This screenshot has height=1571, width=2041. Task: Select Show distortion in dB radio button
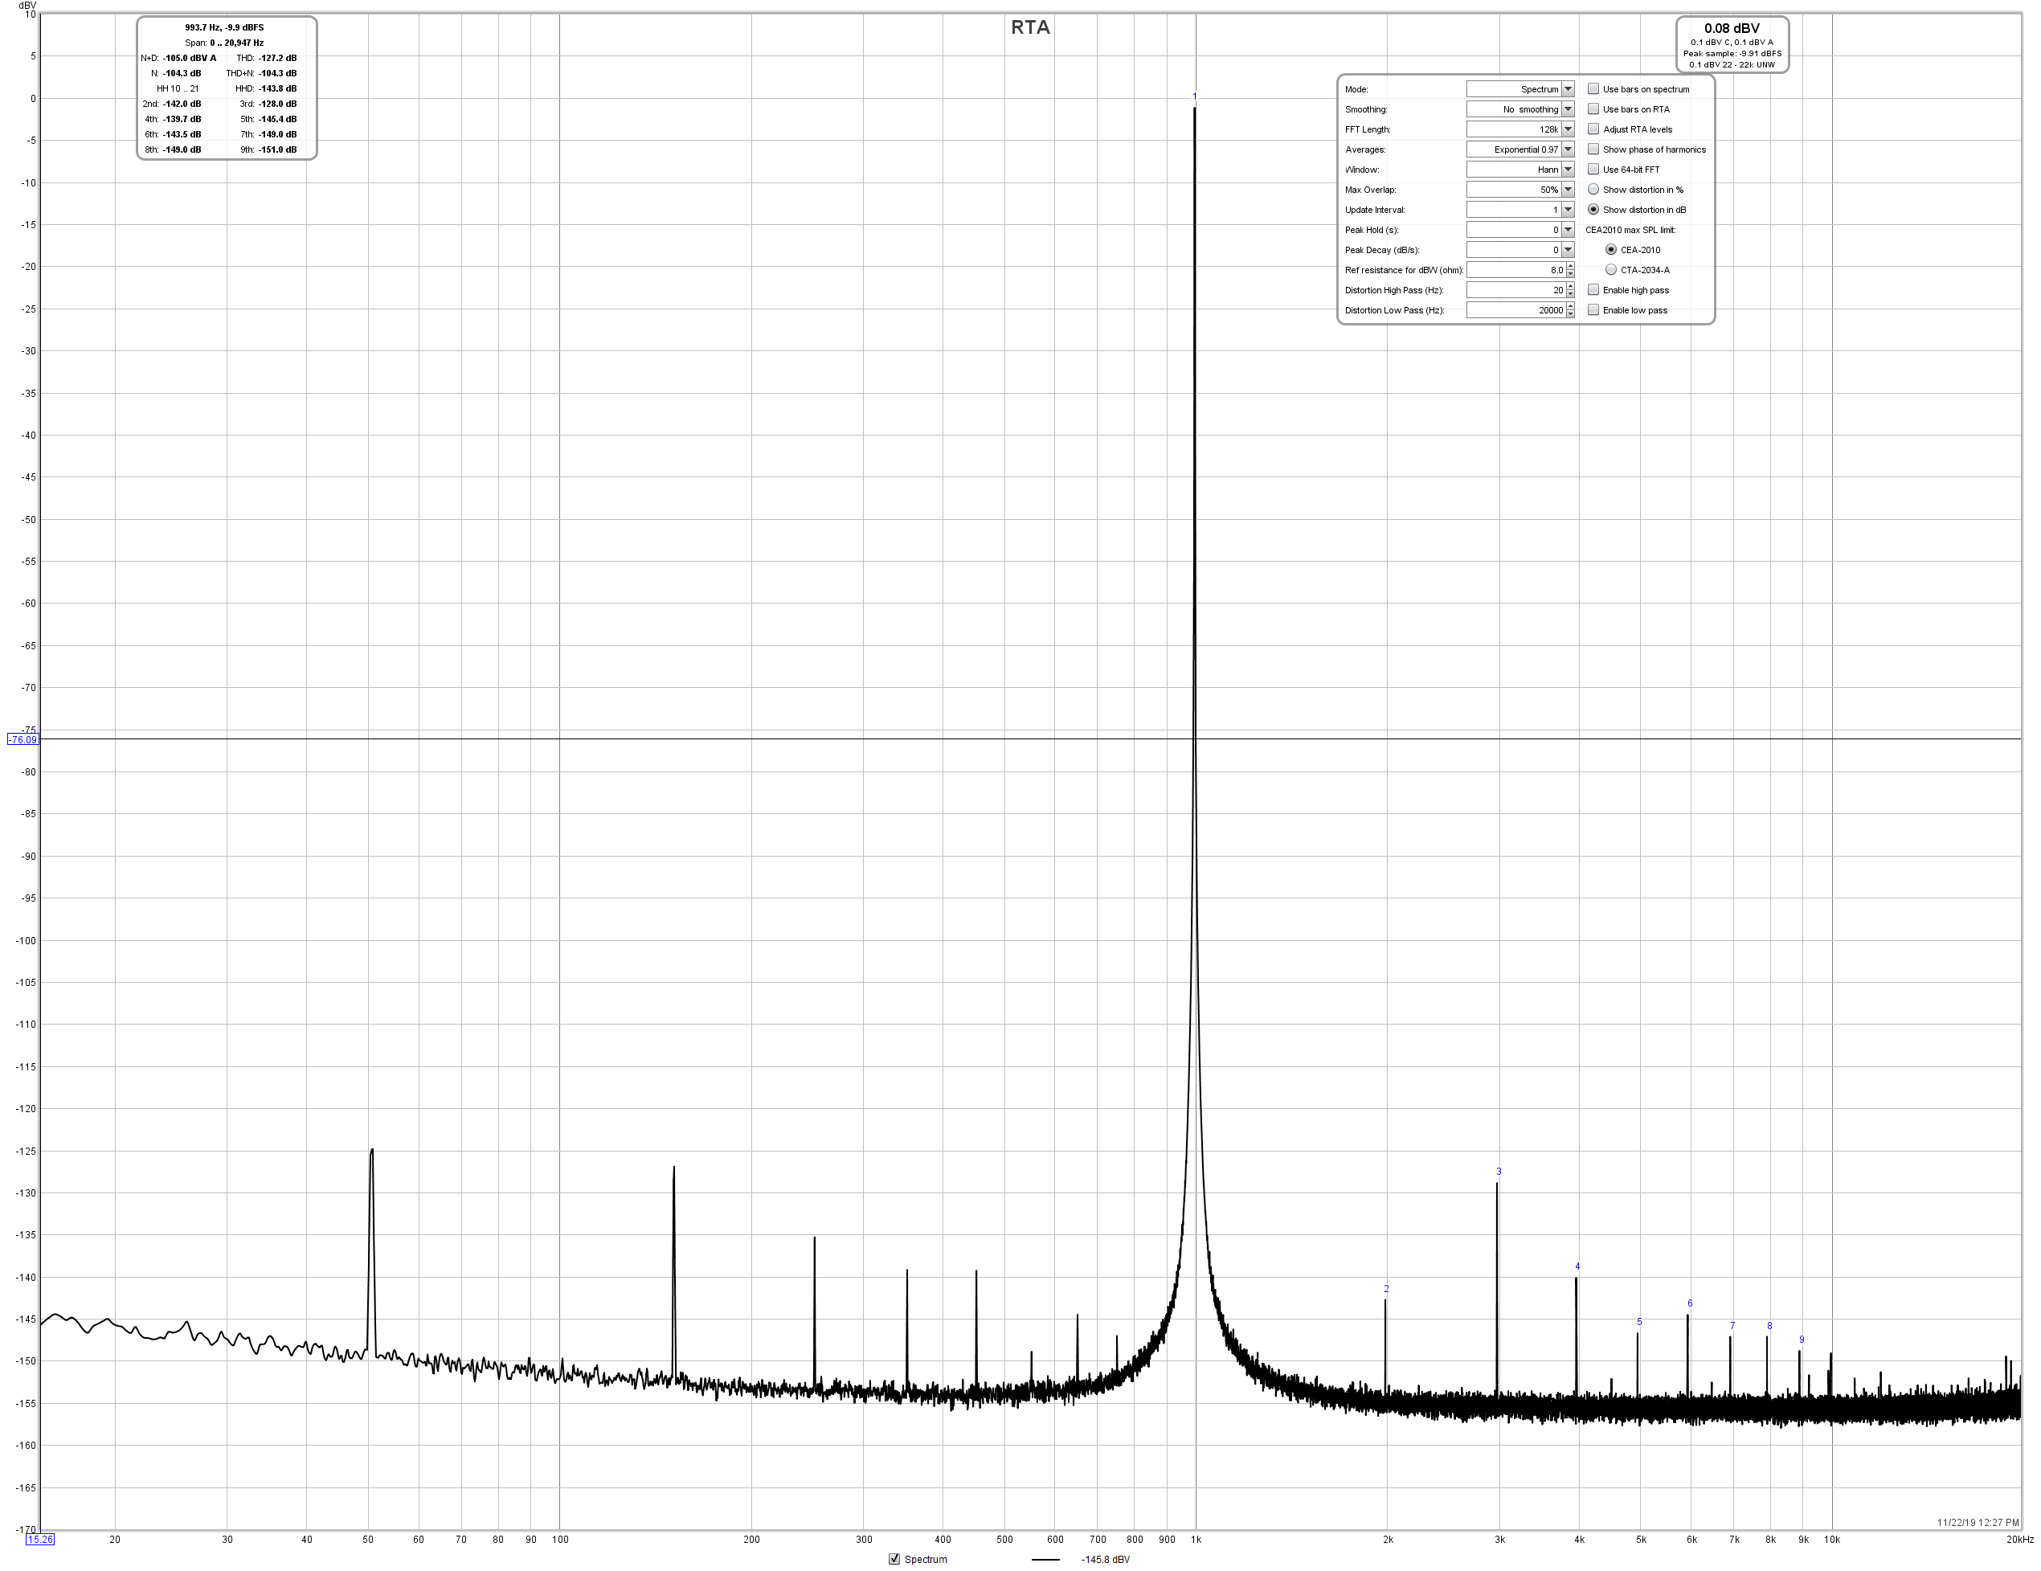1593,210
